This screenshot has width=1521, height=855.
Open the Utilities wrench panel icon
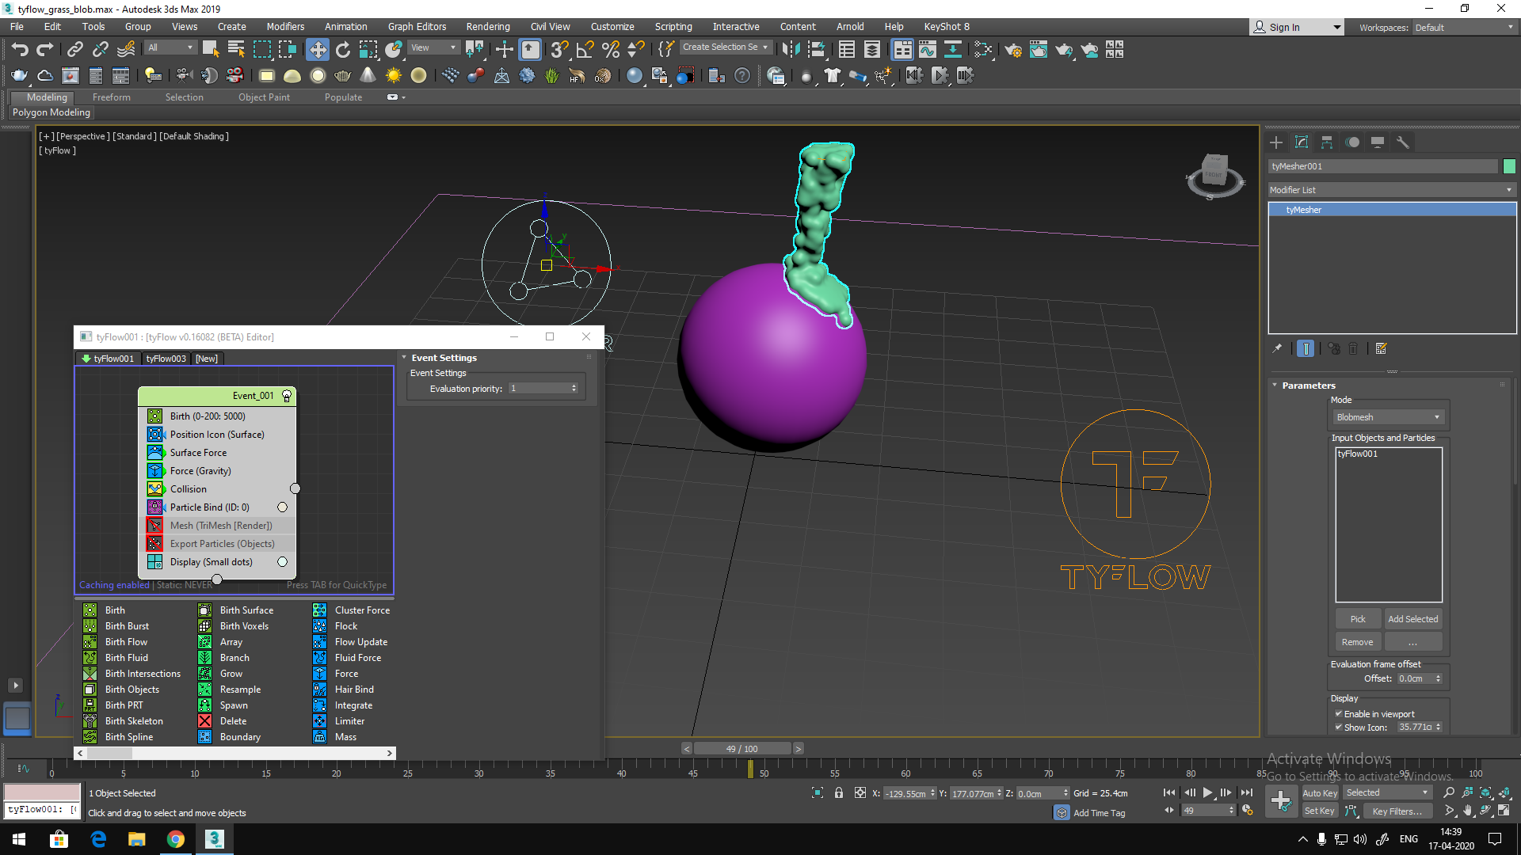pyautogui.click(x=1403, y=142)
